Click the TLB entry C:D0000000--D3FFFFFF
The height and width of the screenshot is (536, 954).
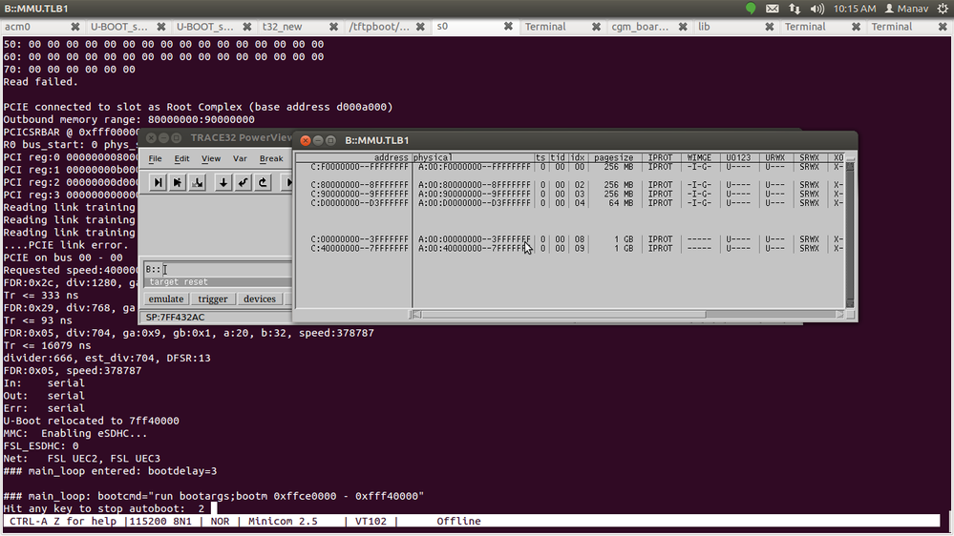[360, 203]
